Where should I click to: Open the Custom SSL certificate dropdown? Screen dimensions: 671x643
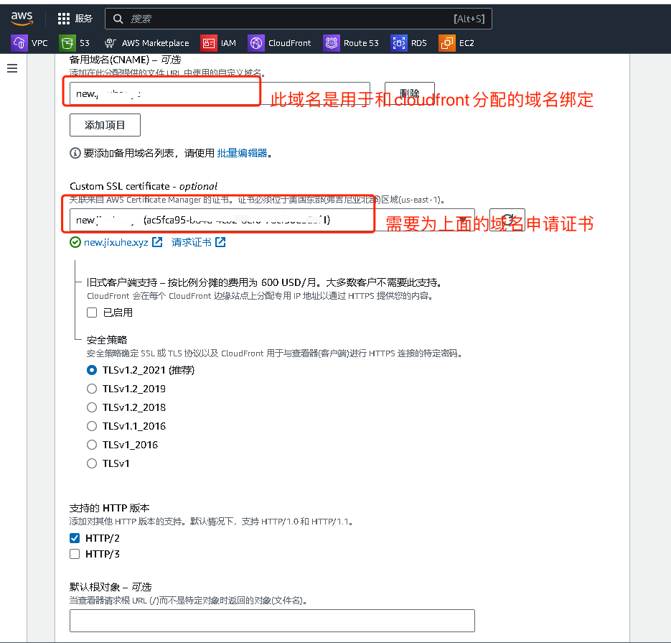(x=272, y=220)
